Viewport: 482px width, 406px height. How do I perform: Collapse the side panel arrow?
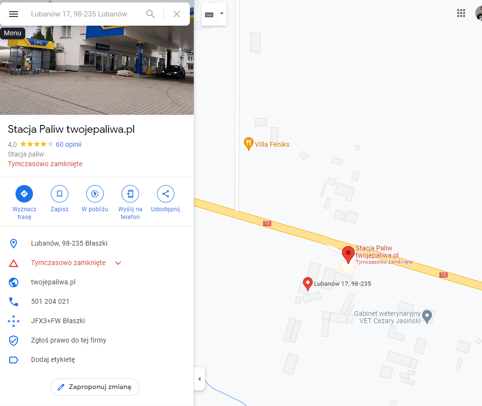tap(200, 379)
